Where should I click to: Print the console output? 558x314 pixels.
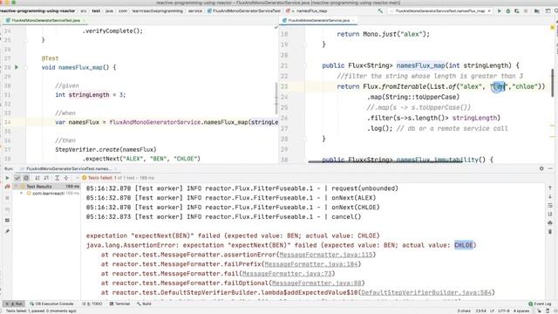(550, 223)
